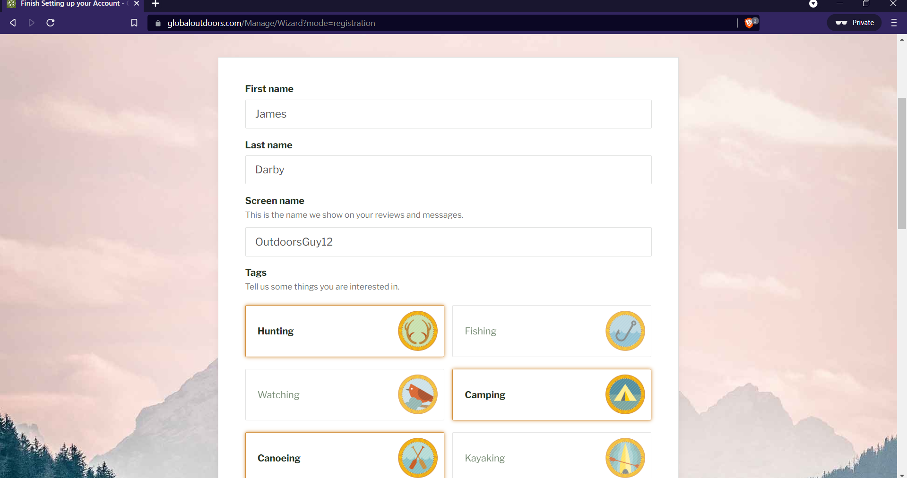Select the Watching tag
This screenshot has height=478, width=907.
pyautogui.click(x=345, y=395)
